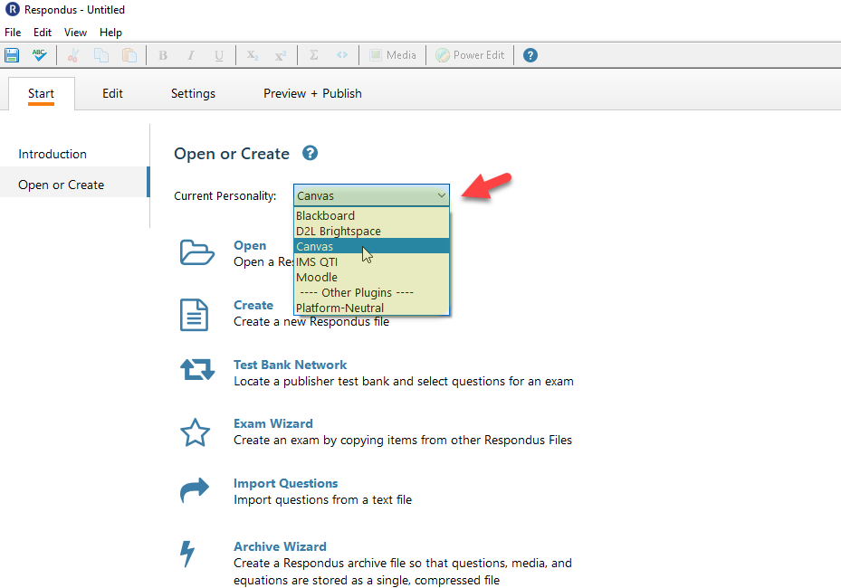Open the Help menu
This screenshot has height=588, width=841.
coord(110,33)
